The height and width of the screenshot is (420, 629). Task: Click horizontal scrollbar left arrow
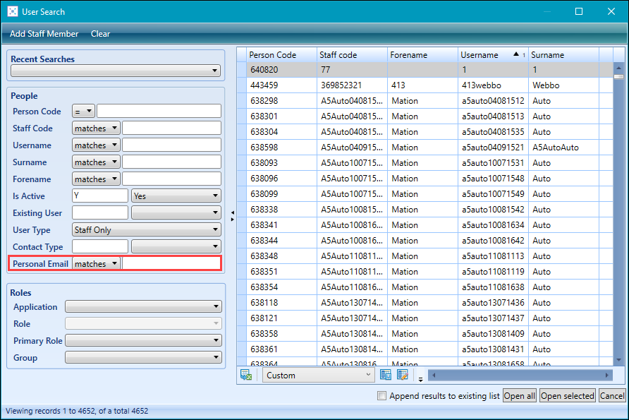coord(434,376)
